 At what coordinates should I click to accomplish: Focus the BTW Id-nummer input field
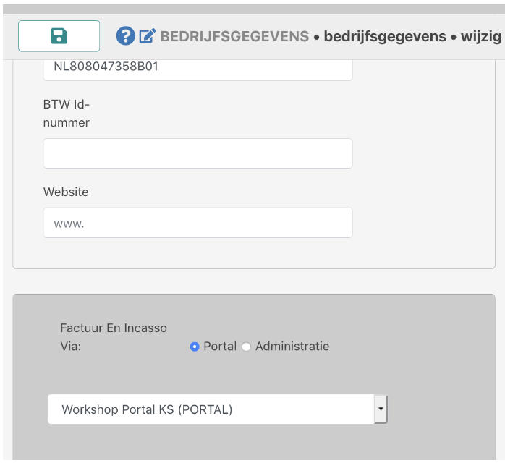pos(198,153)
